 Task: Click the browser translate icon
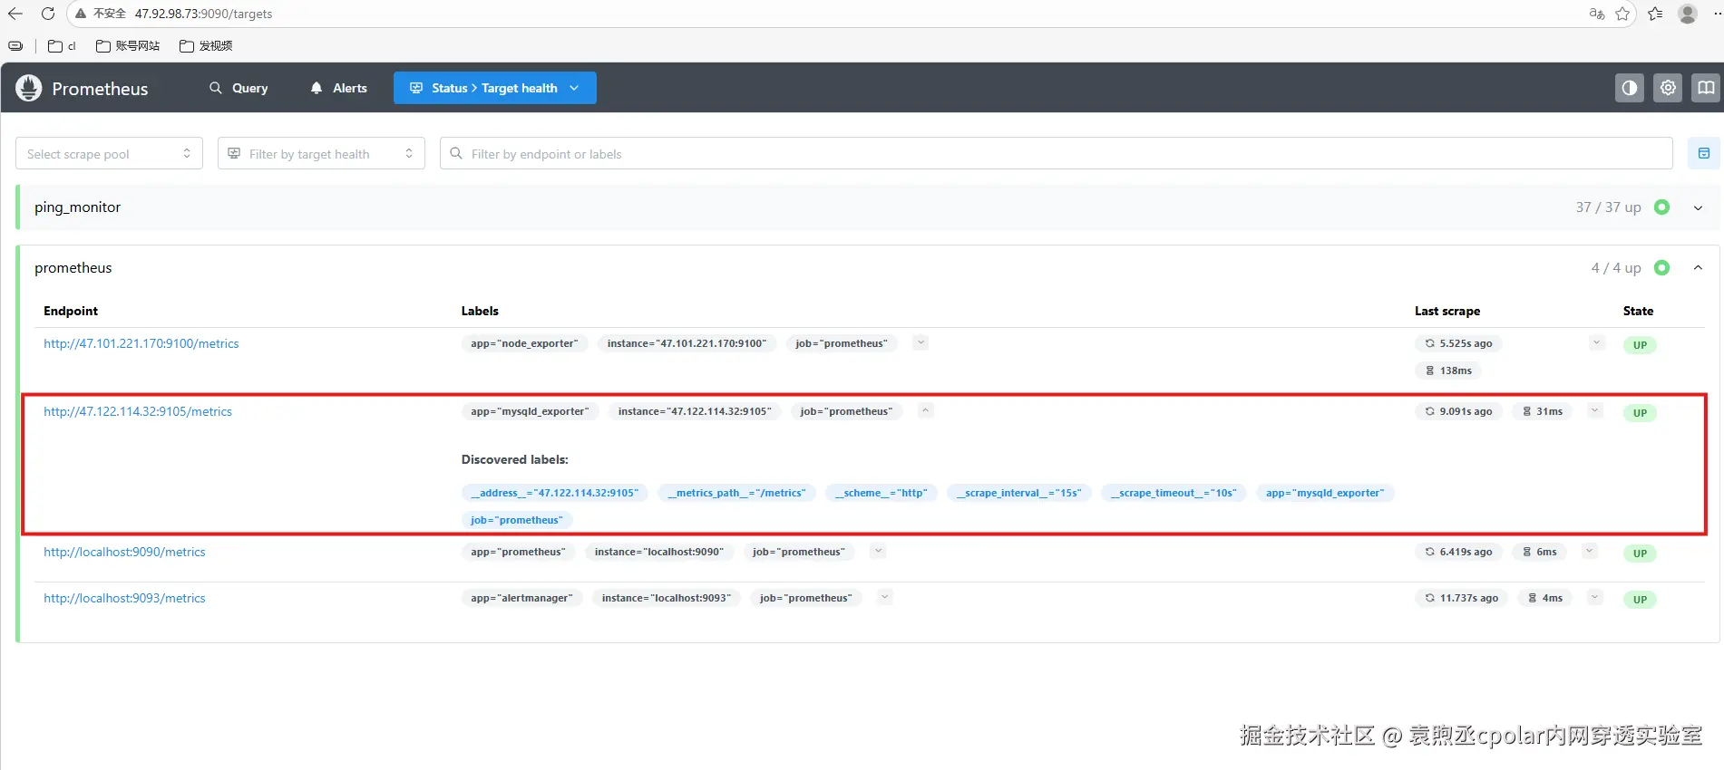1596,14
